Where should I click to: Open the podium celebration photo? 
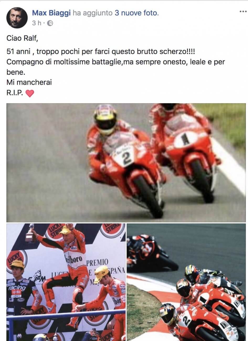coord(66,282)
